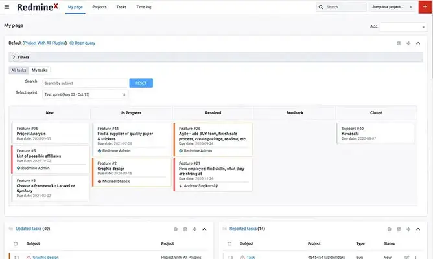Expand the Filters section
The height and width of the screenshot is (259, 433).
coord(216,57)
